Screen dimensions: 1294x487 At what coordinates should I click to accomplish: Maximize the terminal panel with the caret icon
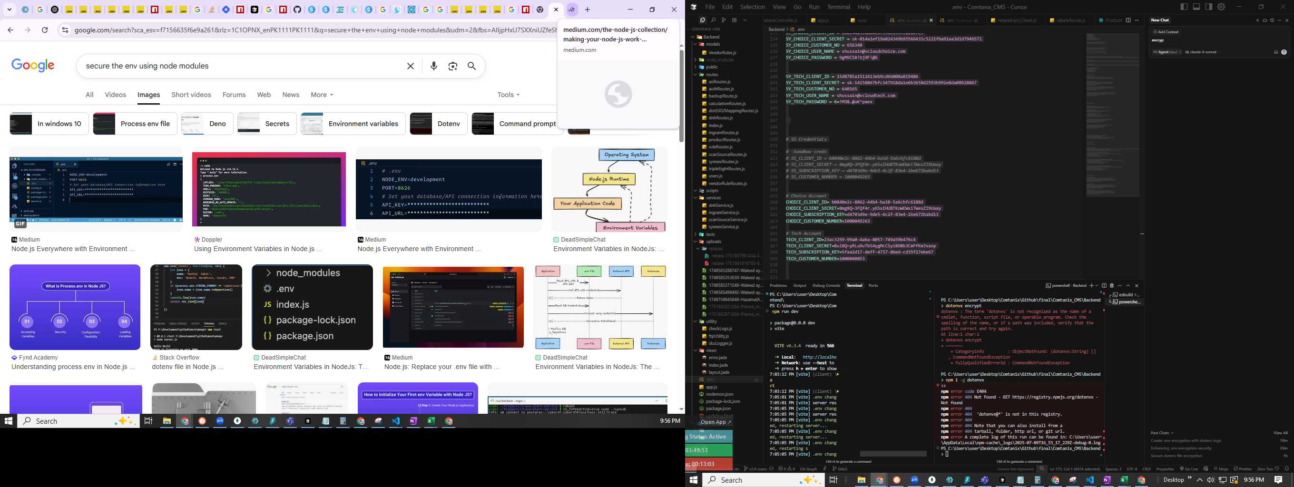pyautogui.click(x=1128, y=285)
